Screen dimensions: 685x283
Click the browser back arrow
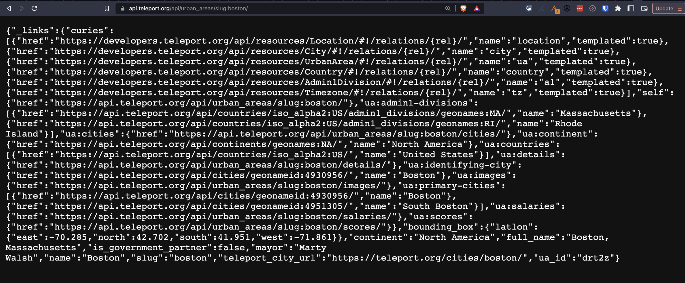pos(9,8)
